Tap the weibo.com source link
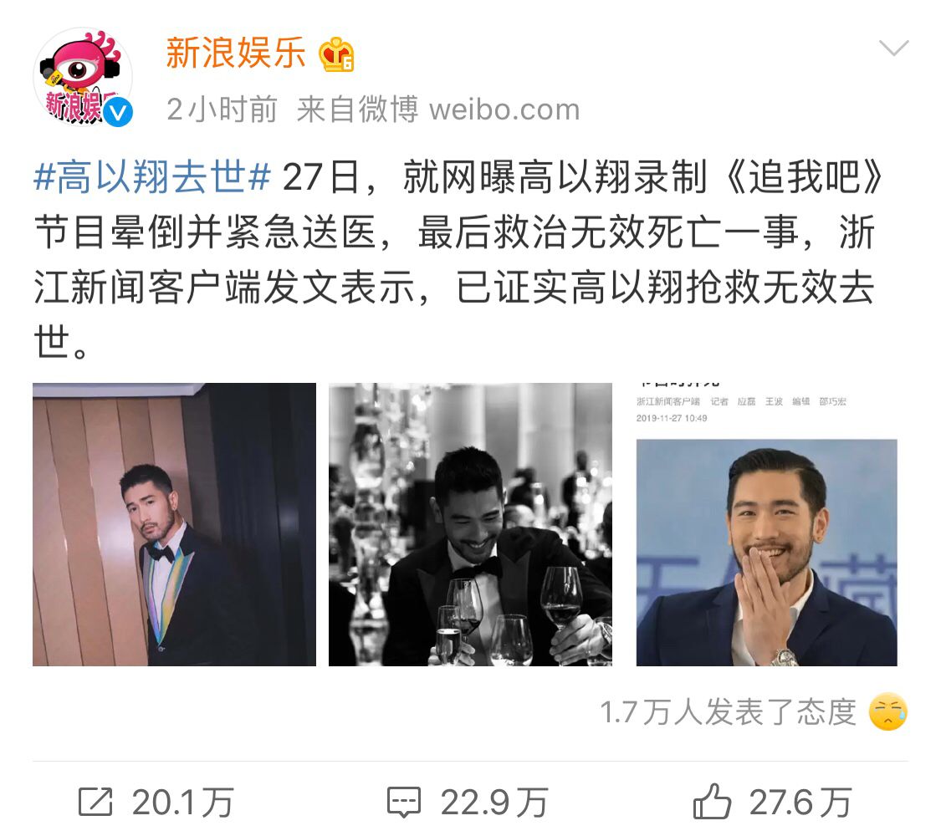941x836 pixels. click(x=504, y=110)
